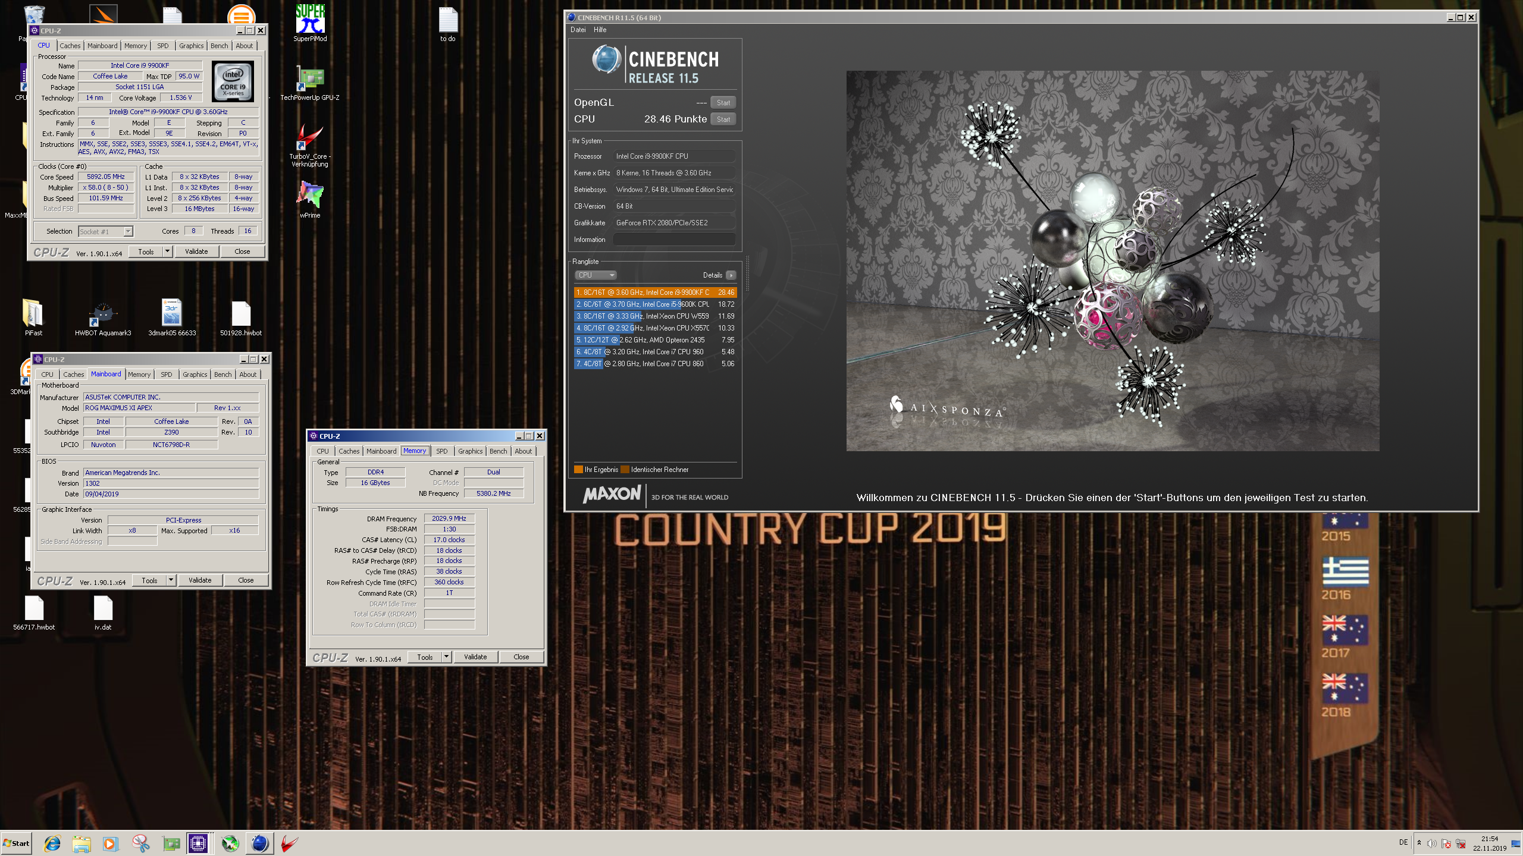Select ranking row 5 AMD Opteron 2435

(655, 340)
